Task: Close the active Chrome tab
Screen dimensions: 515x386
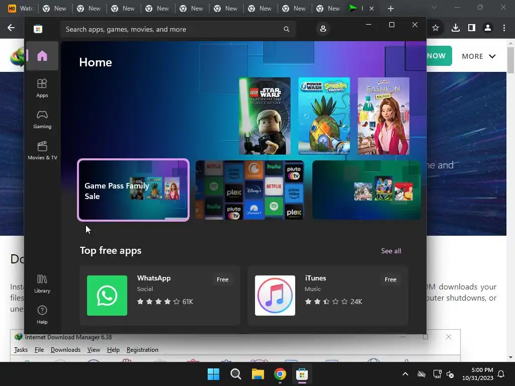Action: tap(372, 9)
